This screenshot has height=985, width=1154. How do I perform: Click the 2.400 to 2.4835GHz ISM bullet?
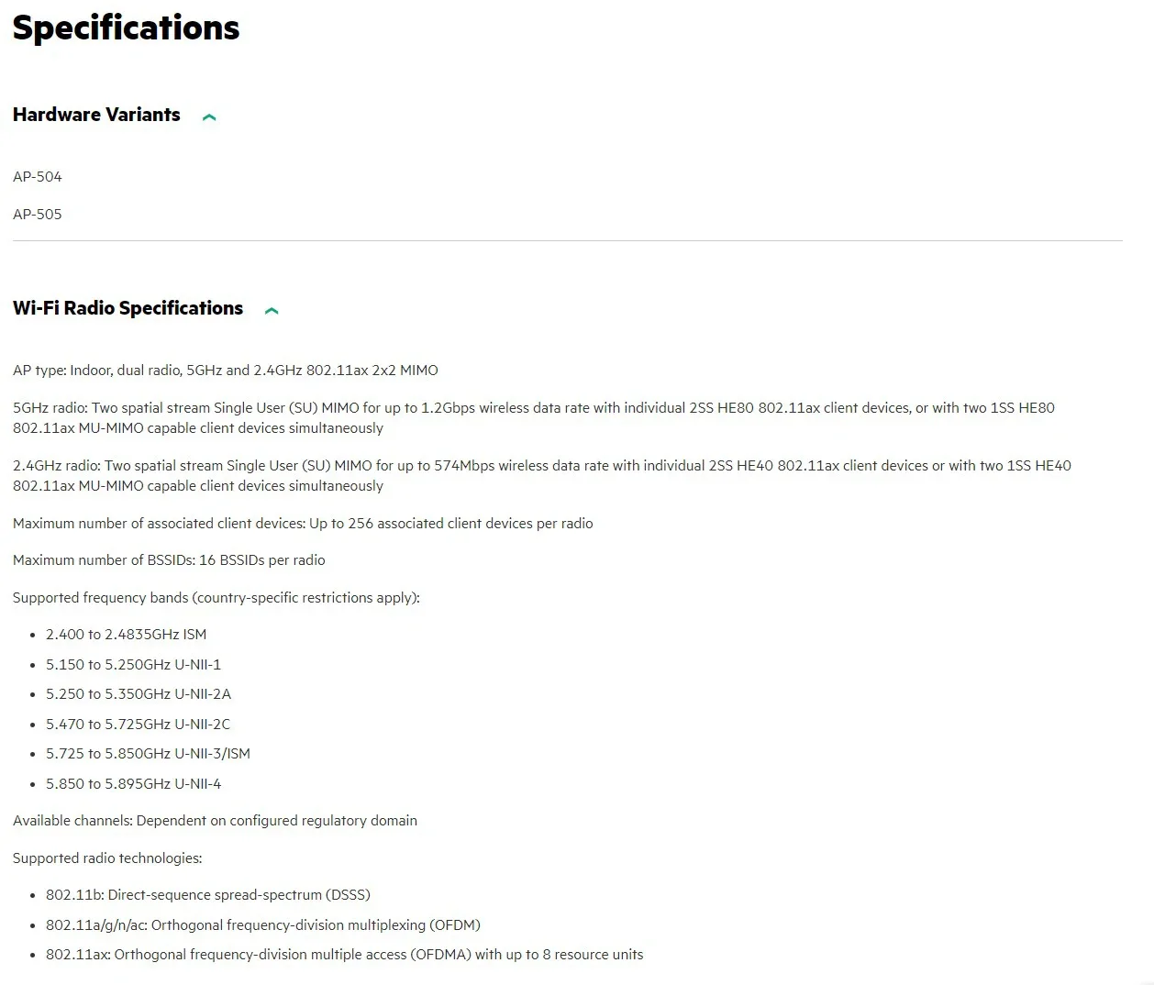(x=127, y=635)
